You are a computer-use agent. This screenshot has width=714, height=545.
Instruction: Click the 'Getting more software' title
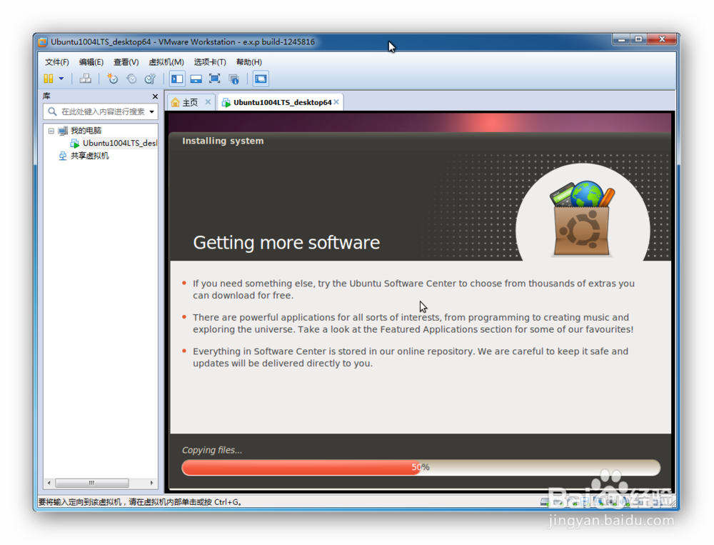point(286,242)
